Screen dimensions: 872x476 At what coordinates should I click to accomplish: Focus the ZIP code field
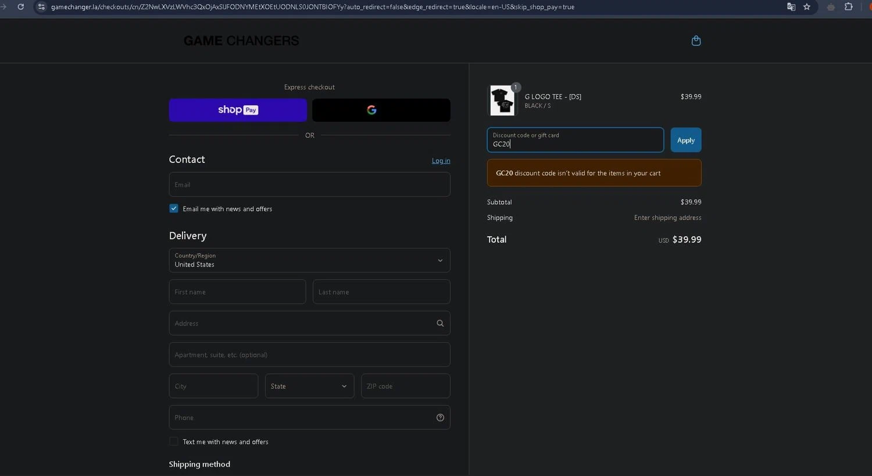coord(406,386)
